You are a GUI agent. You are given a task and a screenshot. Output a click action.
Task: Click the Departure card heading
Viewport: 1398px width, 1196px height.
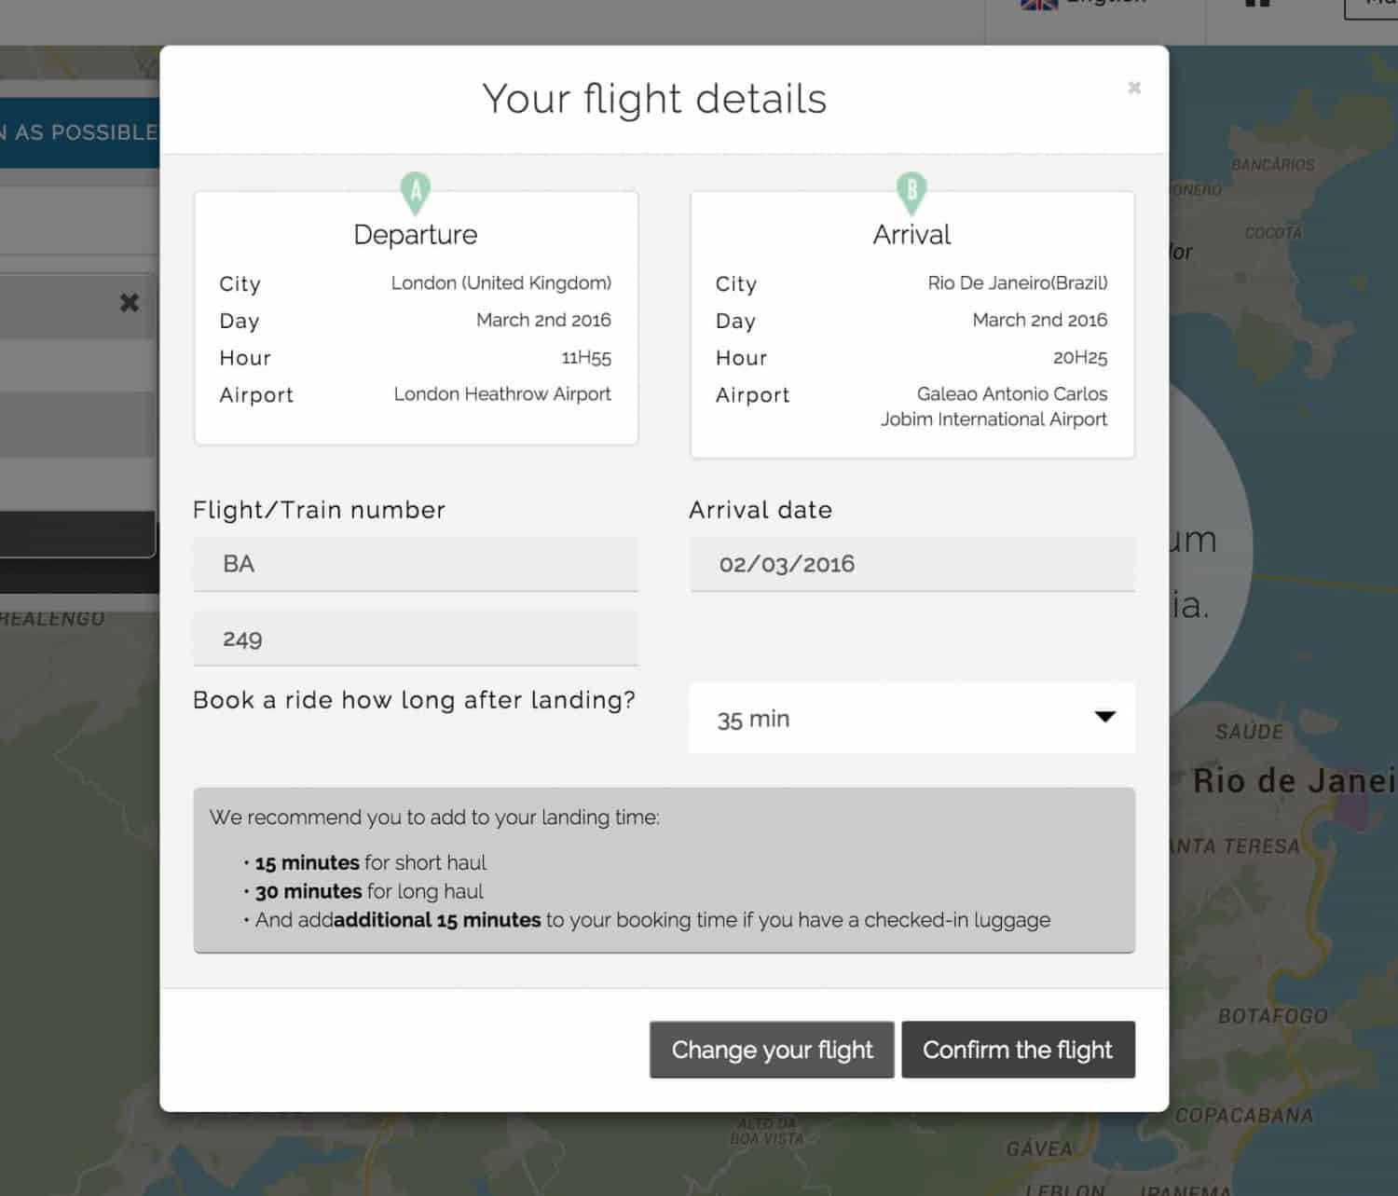(416, 234)
